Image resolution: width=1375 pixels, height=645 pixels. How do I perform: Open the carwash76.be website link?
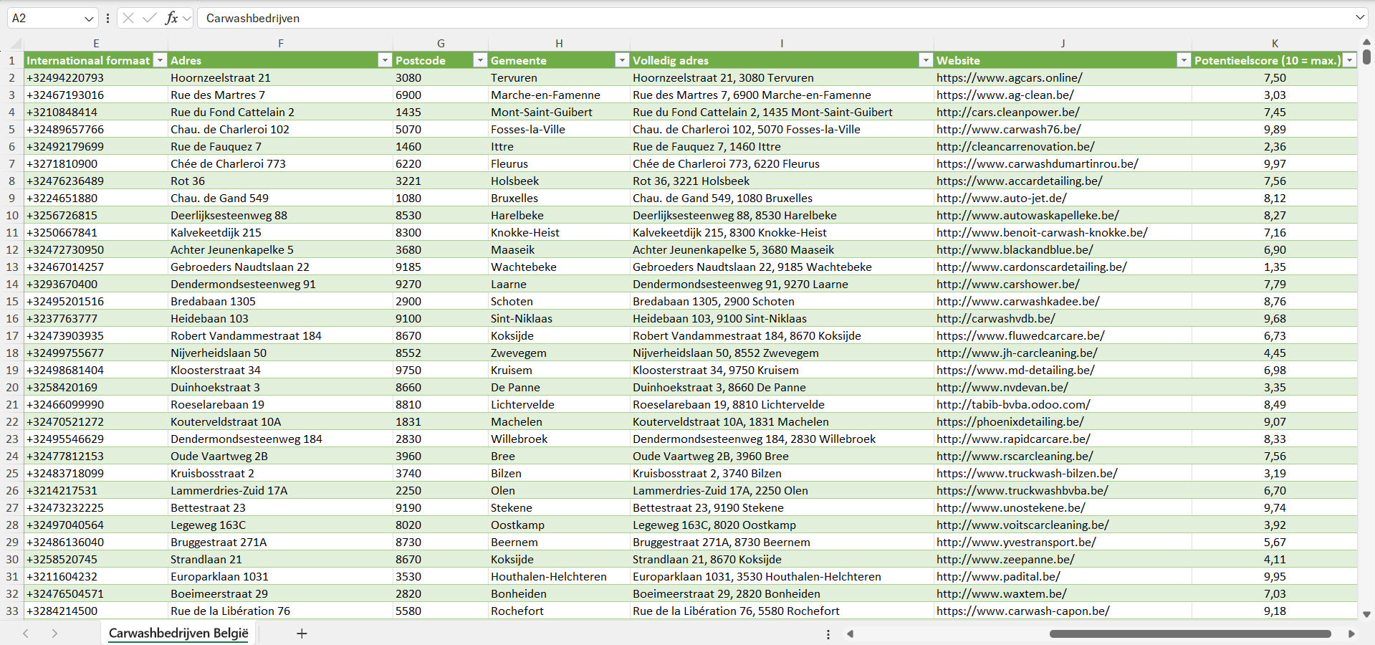point(1008,129)
